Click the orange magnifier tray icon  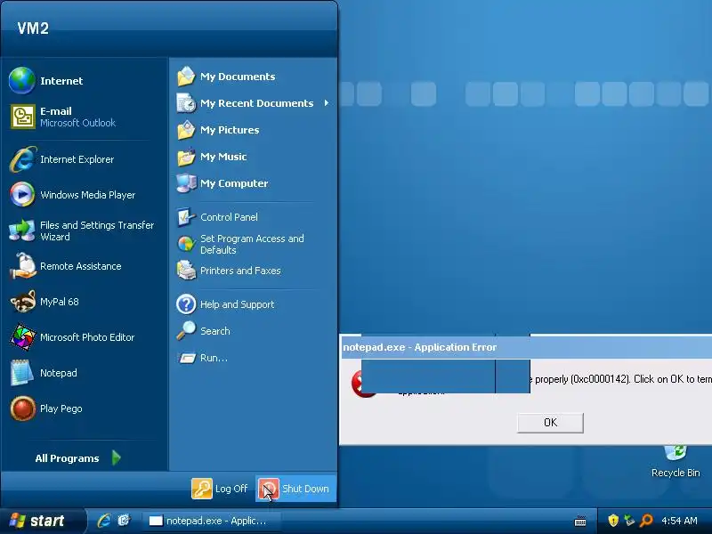(x=646, y=521)
